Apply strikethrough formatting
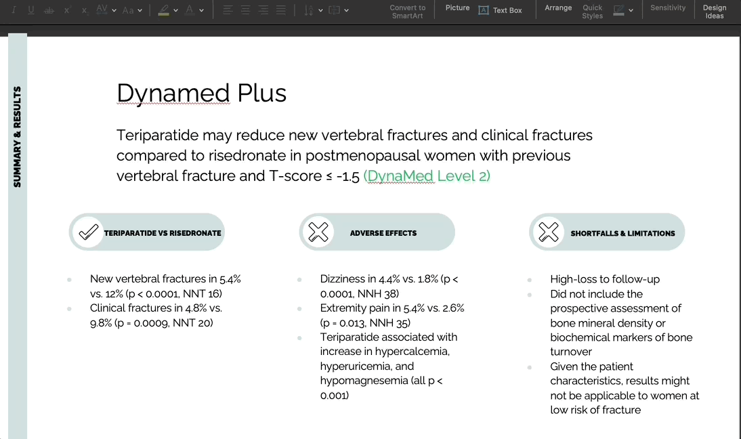Screen dimensions: 741x439 click(x=49, y=10)
